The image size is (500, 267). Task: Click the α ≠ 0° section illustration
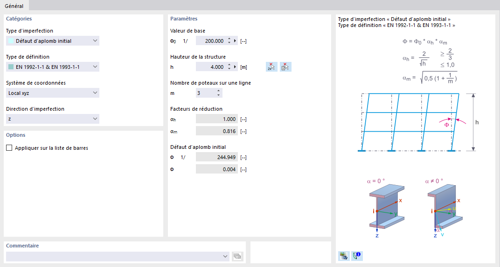pos(444,208)
